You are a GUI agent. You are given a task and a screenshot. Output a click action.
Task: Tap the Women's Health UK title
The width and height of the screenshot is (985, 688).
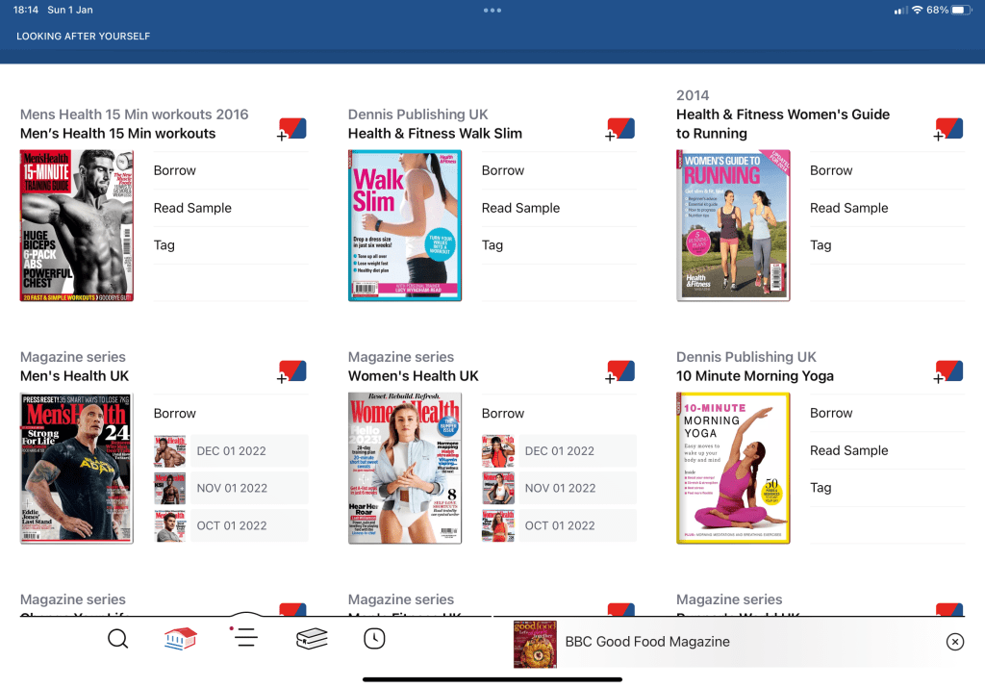pyautogui.click(x=414, y=376)
